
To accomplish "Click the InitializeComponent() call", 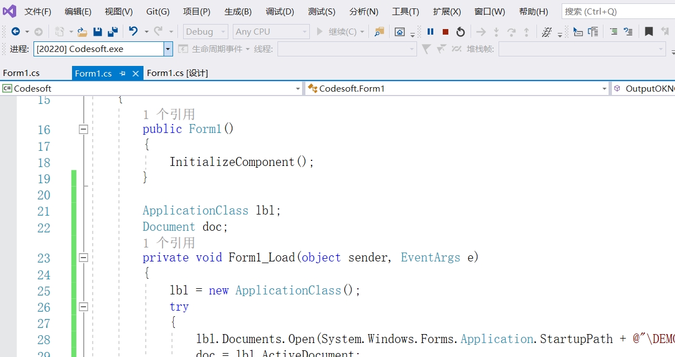I will coord(242,162).
